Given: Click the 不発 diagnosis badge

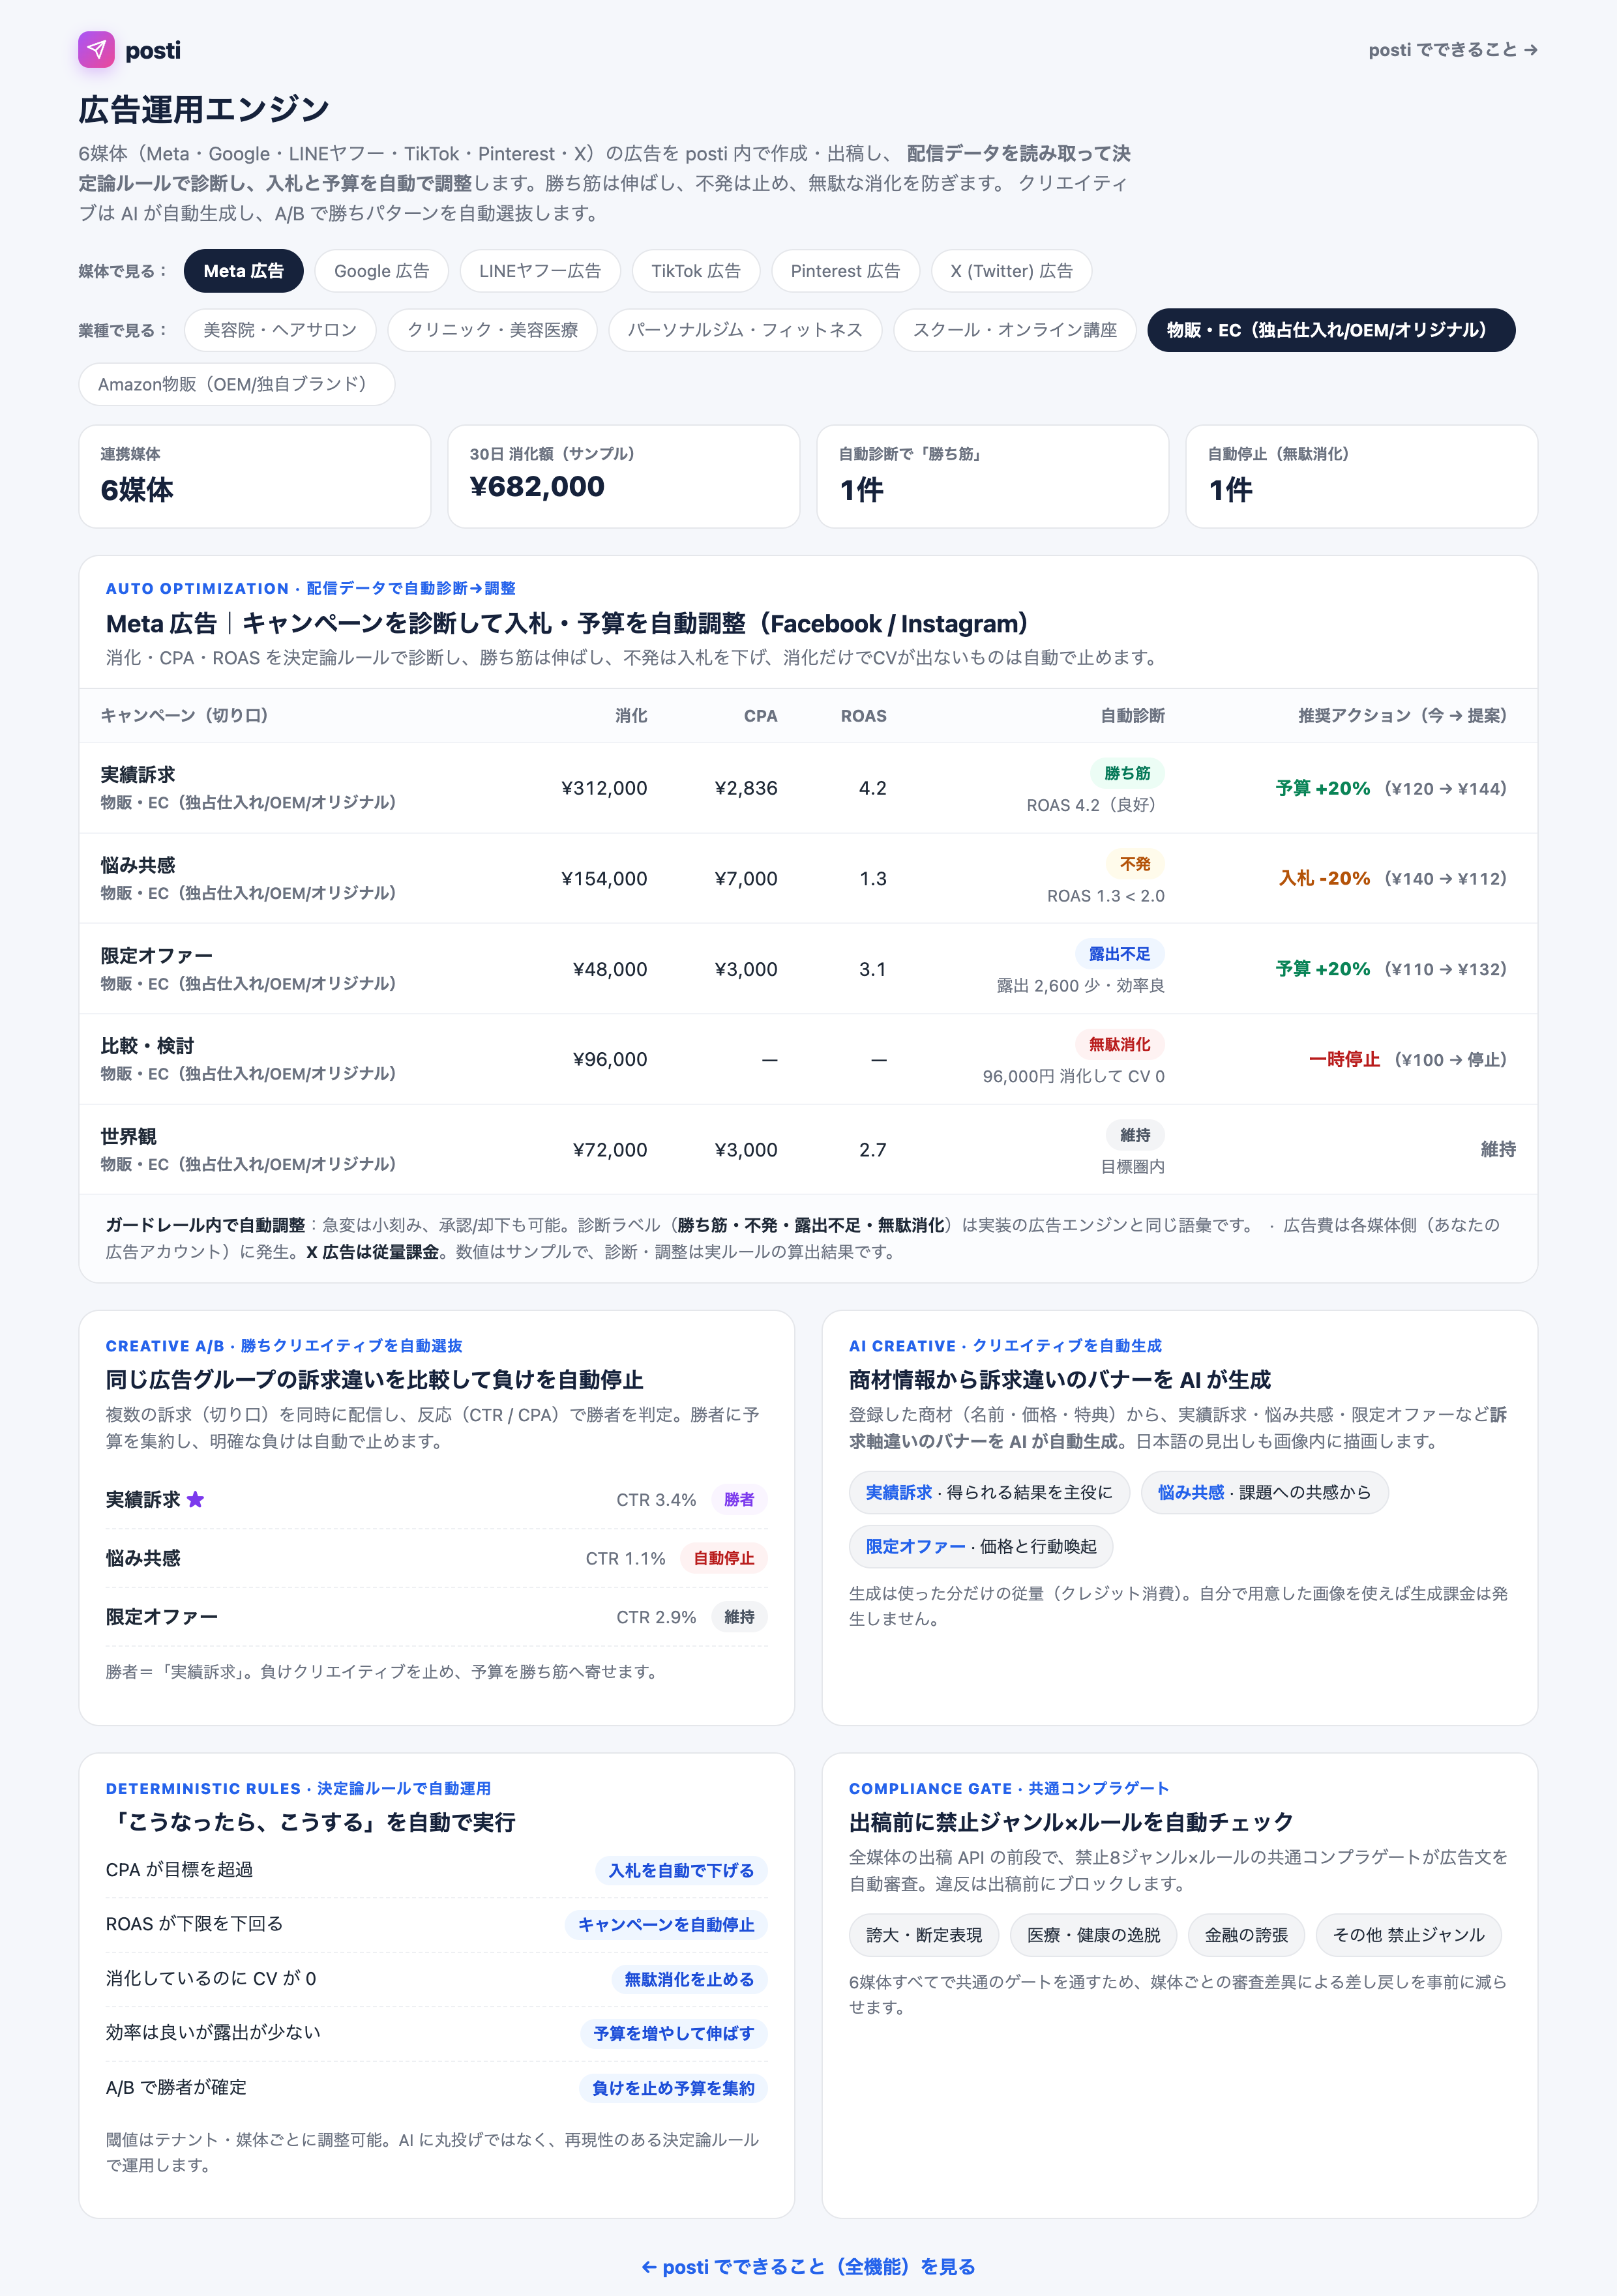Looking at the screenshot, I should (x=1135, y=864).
